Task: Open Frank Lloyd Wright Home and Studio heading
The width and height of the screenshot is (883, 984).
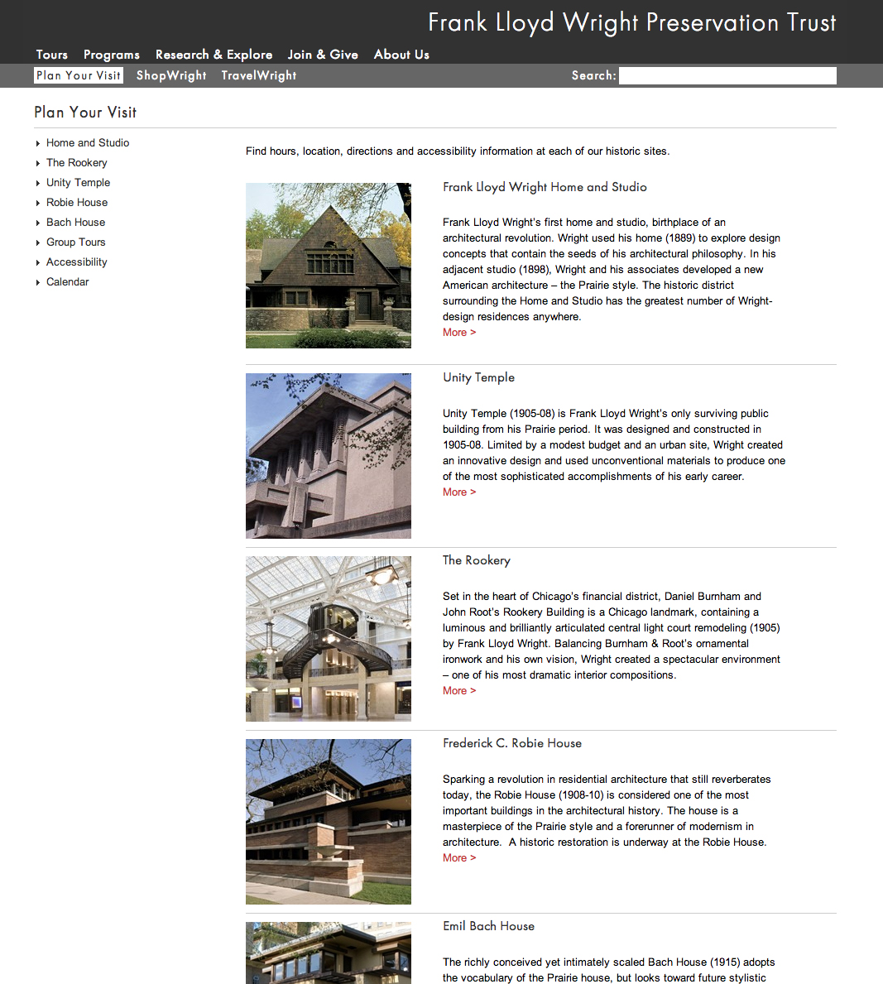Action: 545,187
